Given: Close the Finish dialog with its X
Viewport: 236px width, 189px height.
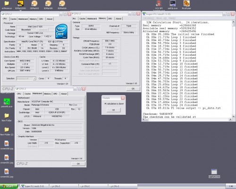Looking at the screenshot, I should point(123,98).
